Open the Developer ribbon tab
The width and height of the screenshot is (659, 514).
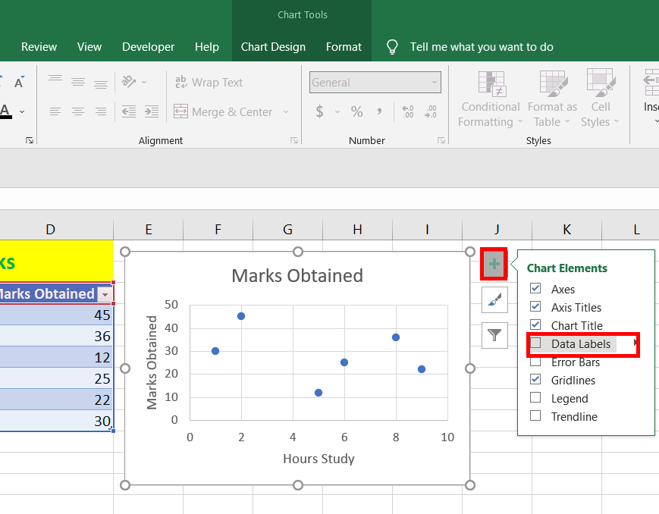click(x=148, y=47)
